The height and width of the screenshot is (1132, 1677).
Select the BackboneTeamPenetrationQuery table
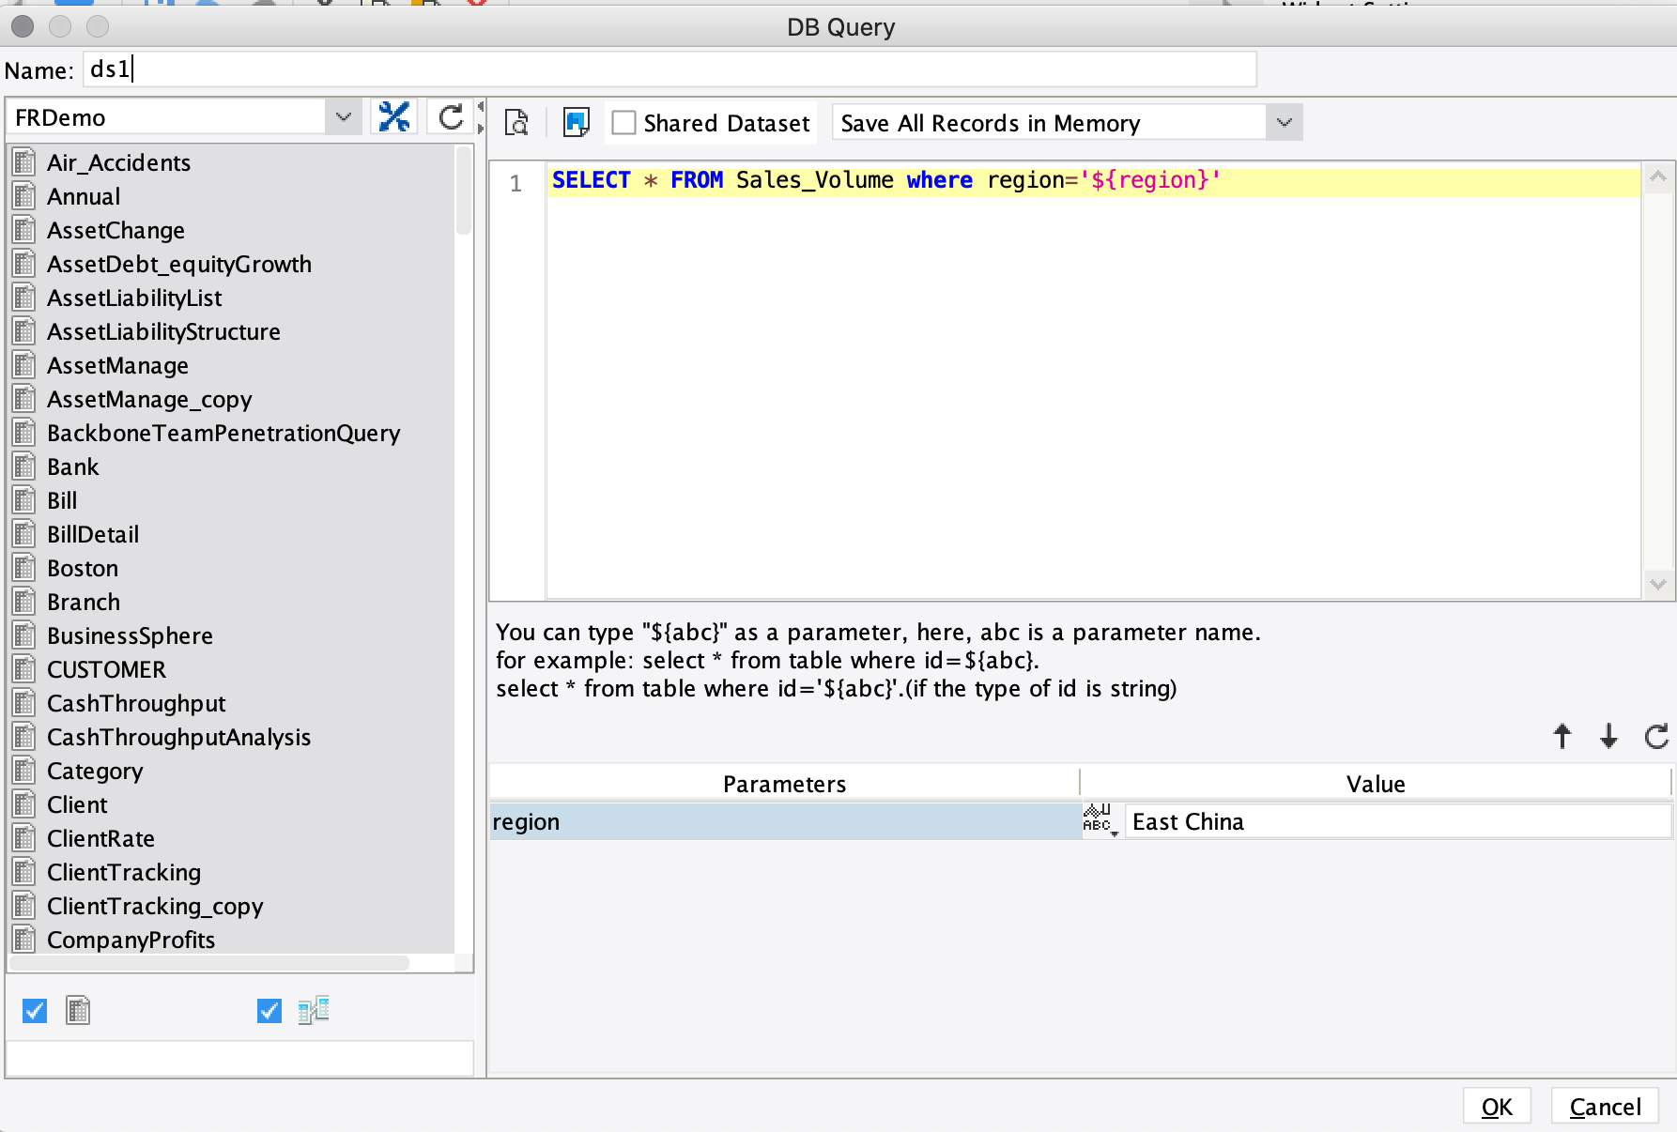[x=223, y=433]
